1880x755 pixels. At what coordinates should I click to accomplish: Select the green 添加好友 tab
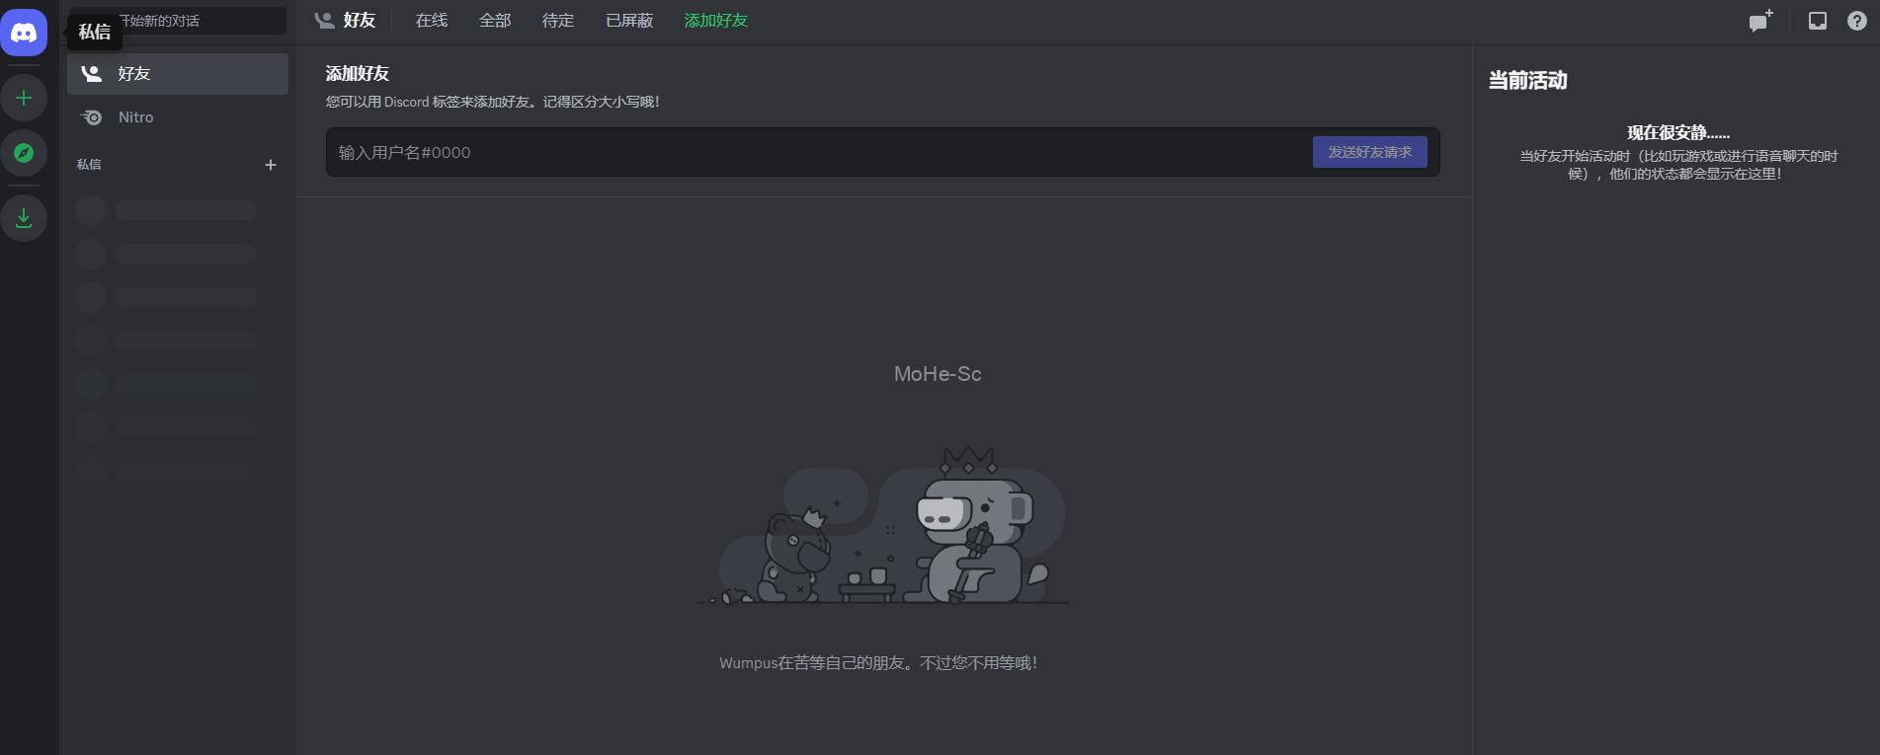715,21
